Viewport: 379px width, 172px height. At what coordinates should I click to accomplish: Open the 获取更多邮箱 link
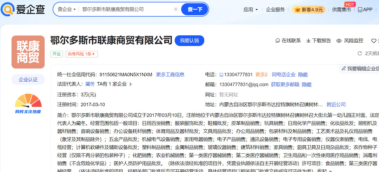click(x=285, y=85)
